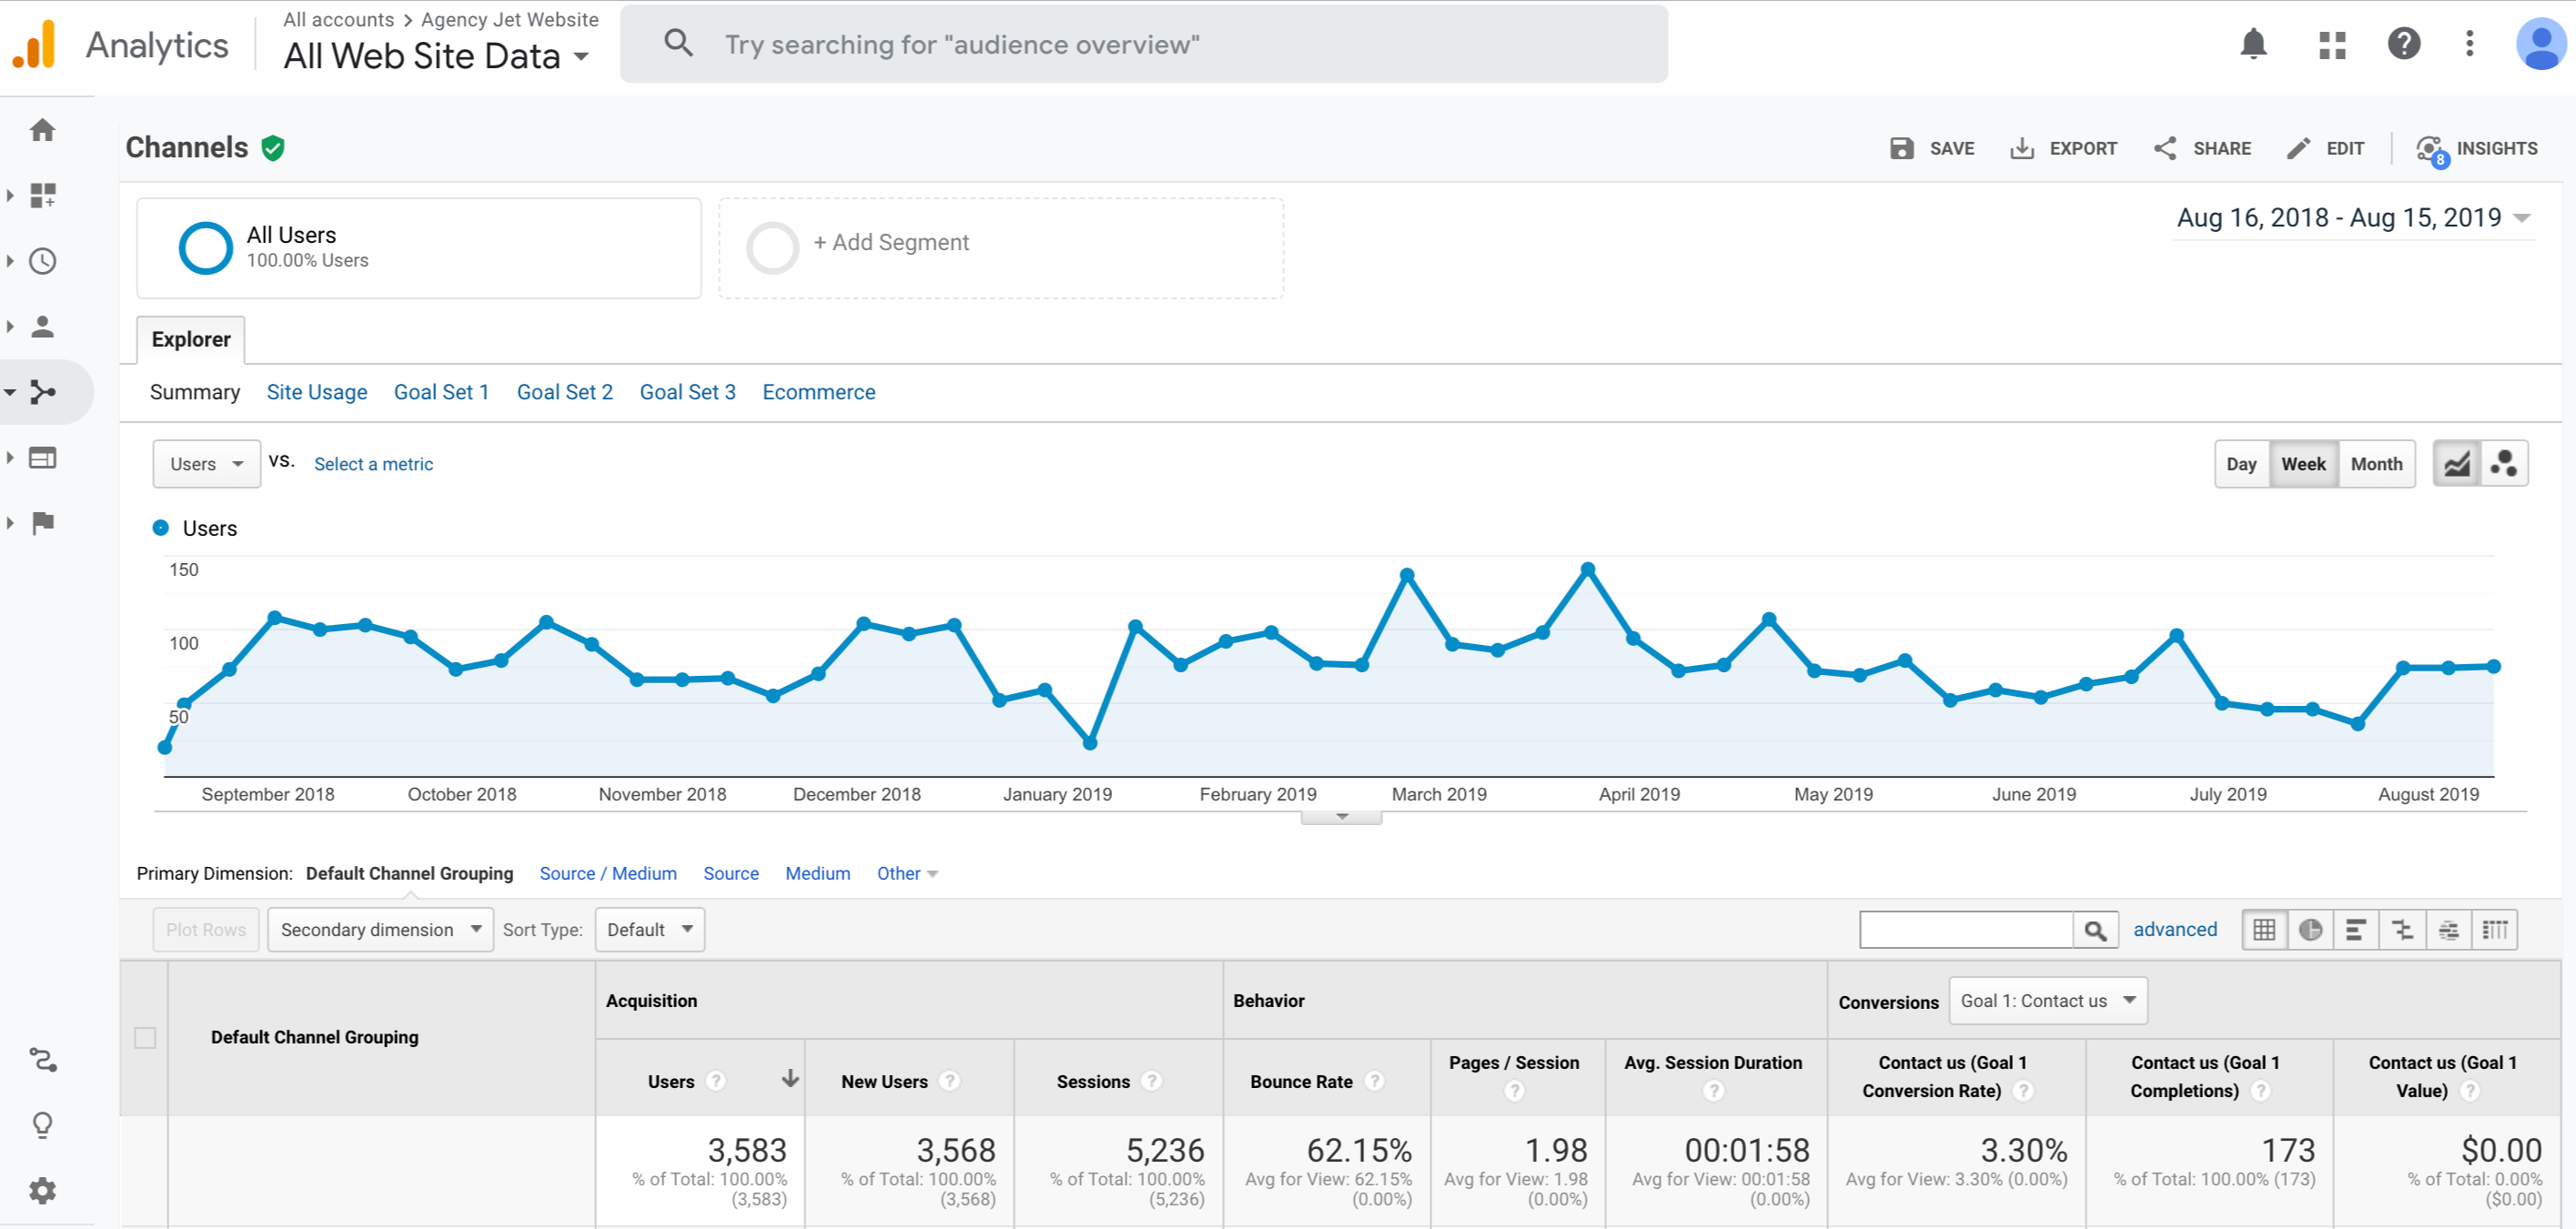Open the Home icon in sidebar

42,130
